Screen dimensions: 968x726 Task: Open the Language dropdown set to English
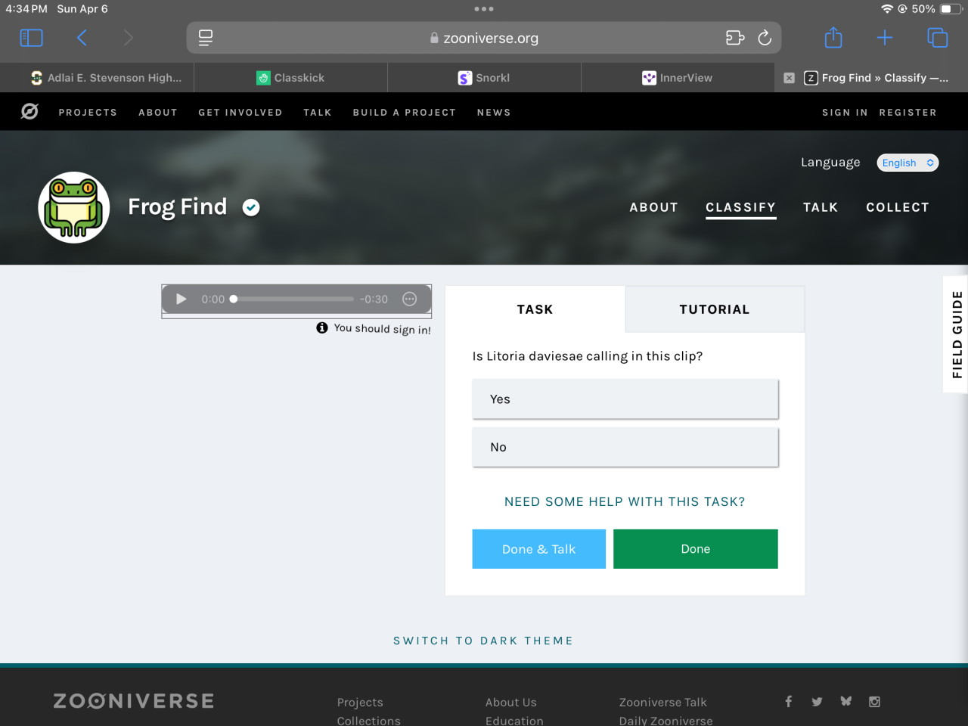click(907, 163)
